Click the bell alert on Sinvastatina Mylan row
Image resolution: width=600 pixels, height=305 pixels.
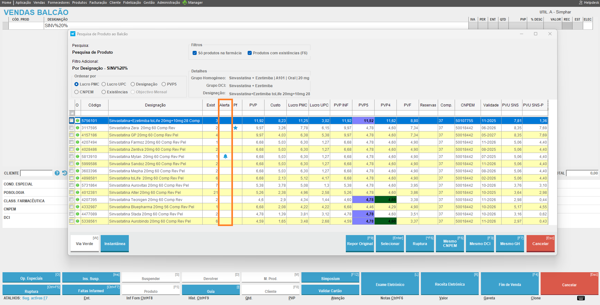click(x=225, y=156)
